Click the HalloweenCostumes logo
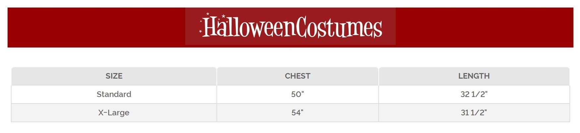 [290, 26]
